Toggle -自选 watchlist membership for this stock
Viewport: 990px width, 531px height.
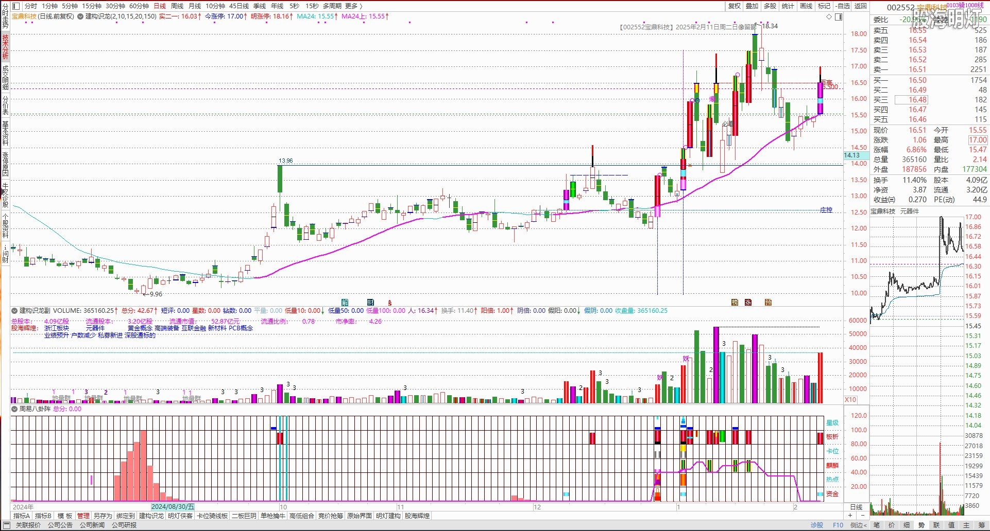click(843, 6)
